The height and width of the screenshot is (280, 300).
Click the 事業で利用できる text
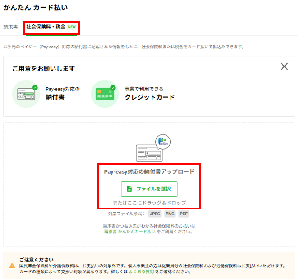click(144, 89)
